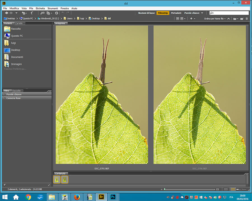Image resolution: width=252 pixels, height=201 pixels.
Task: Switch to the Cartelle tab
Action: 19,23
